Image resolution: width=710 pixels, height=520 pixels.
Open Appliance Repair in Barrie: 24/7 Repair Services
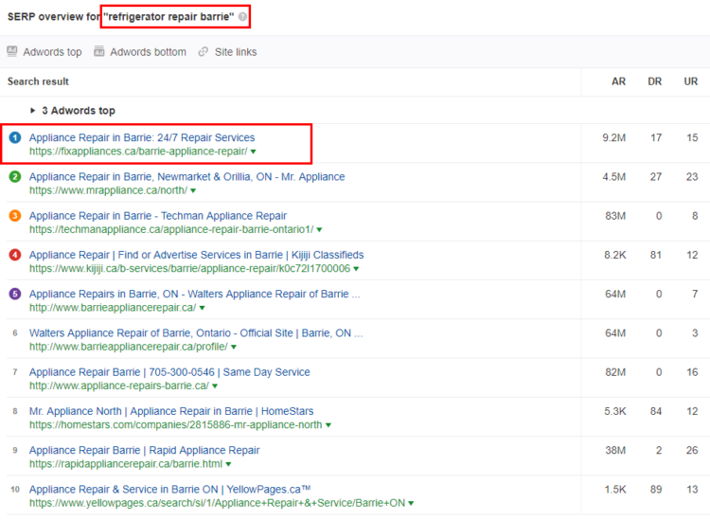tap(142, 137)
